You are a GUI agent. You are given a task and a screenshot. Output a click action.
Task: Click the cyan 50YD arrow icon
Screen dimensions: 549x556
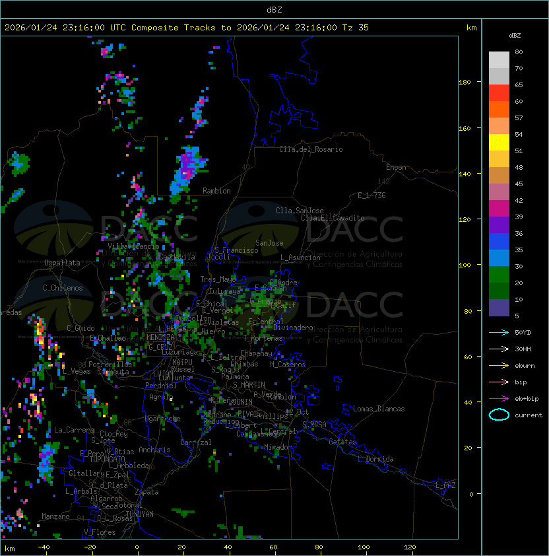coord(499,332)
